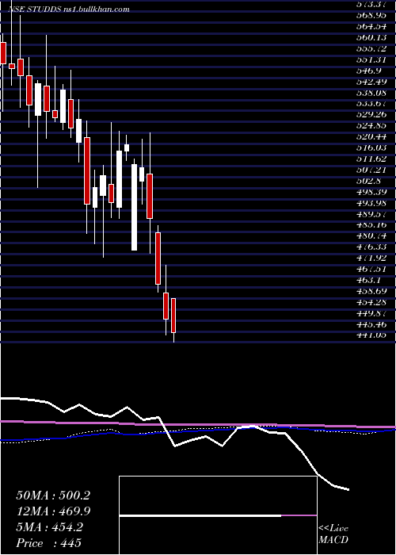The image size is (396, 555).
Task: Select the 529.26 price label
Action: point(373,114)
